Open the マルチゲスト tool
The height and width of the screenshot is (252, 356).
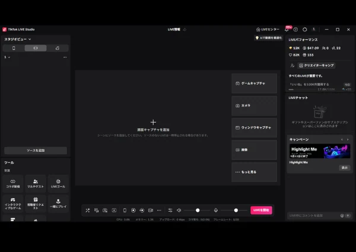pyautogui.click(x=36, y=184)
